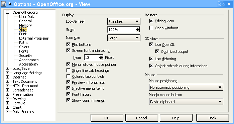Disable the Flat buttons checkbox
The image size is (234, 124).
[68, 45]
